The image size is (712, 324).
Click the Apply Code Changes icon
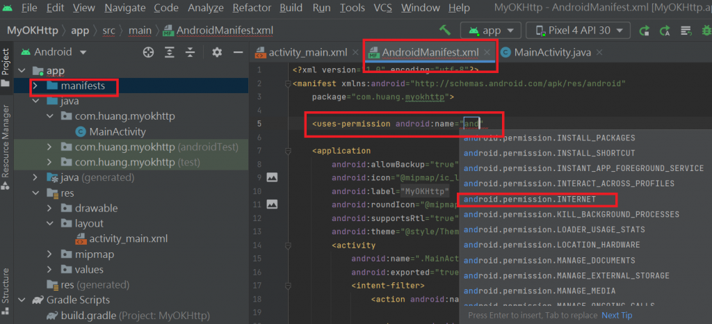(665, 31)
